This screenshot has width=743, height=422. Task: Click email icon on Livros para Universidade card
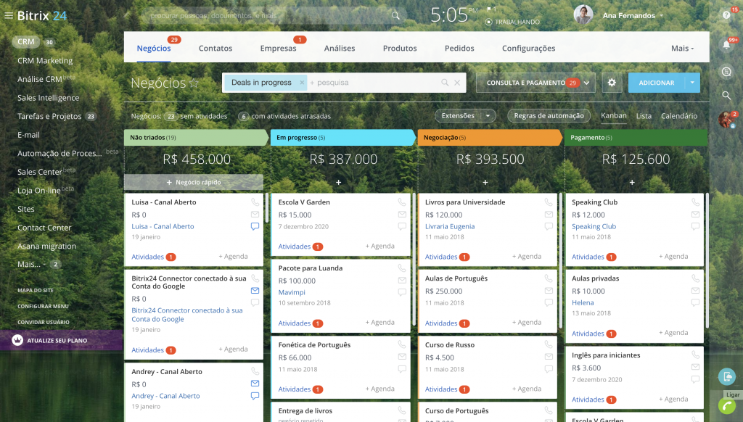click(548, 215)
